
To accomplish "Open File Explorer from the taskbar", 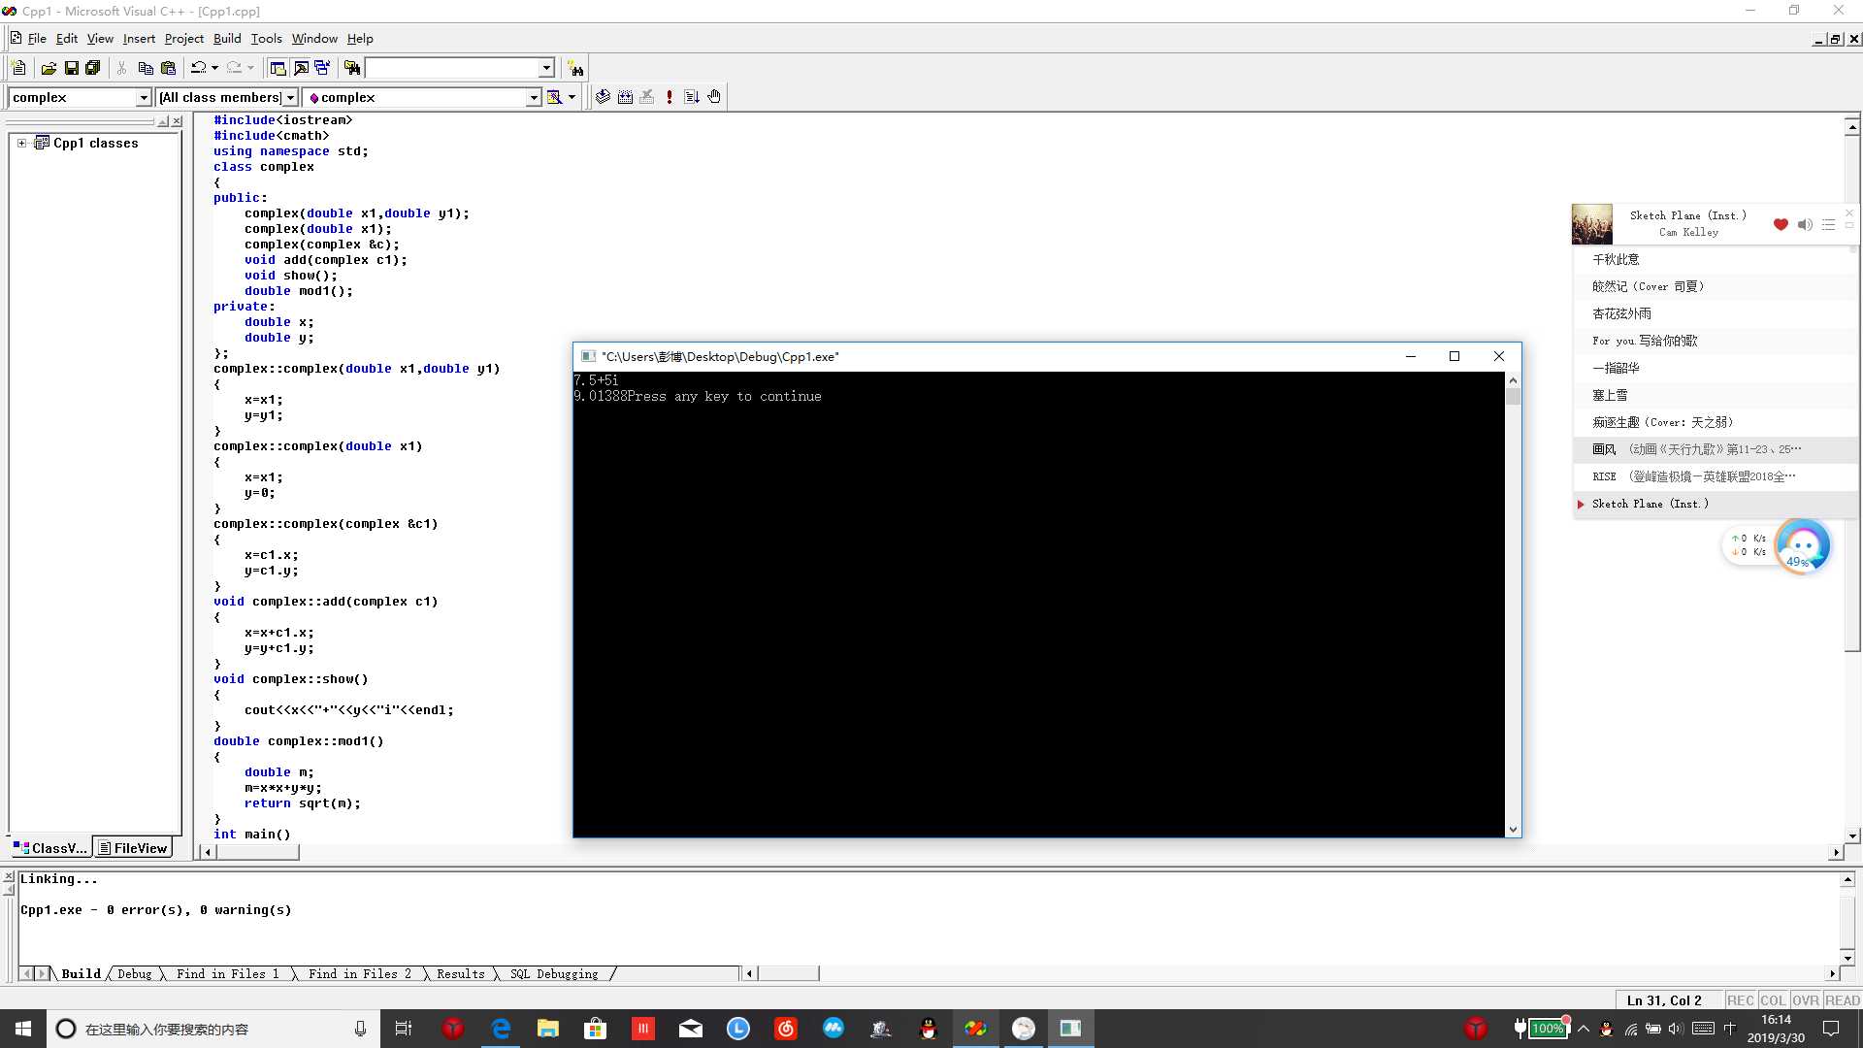I will 548,1029.
